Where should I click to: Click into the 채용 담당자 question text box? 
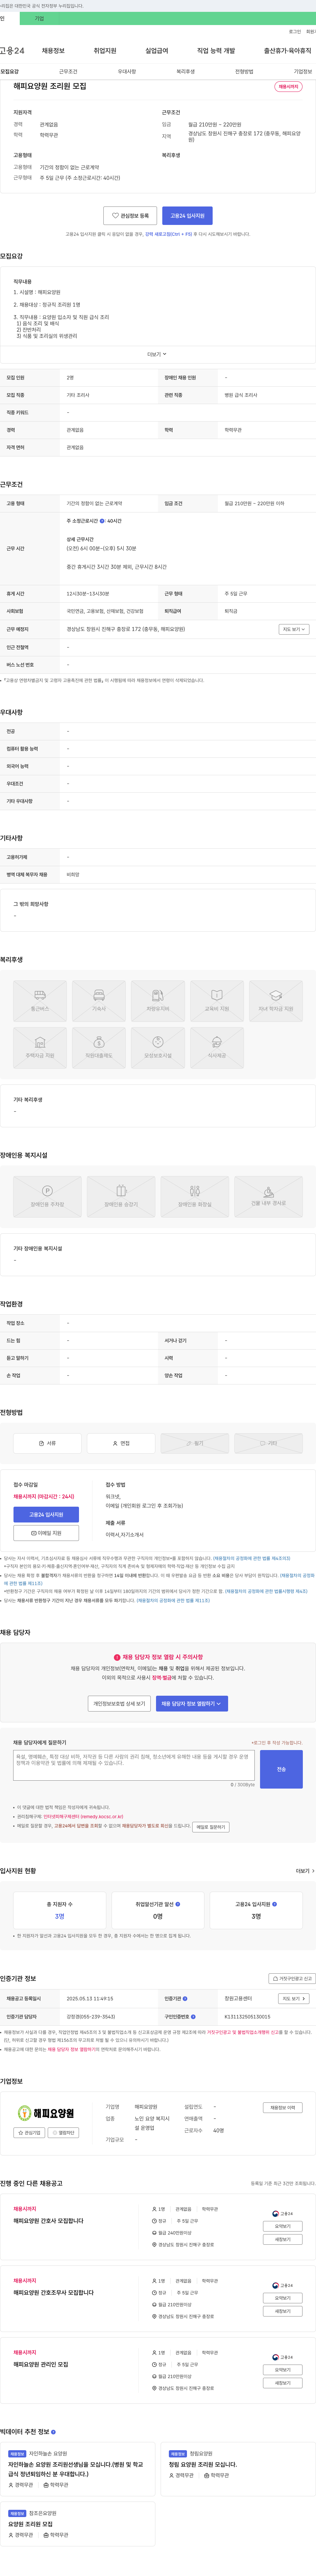click(x=134, y=1765)
